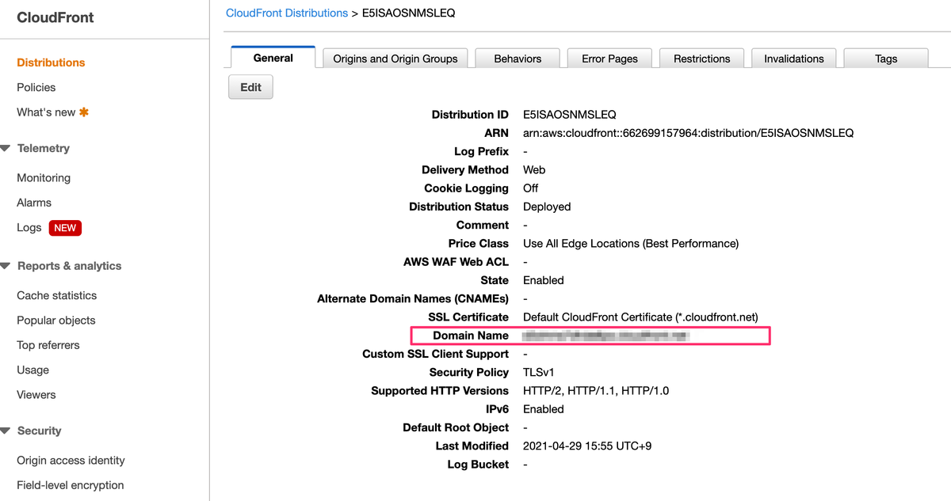Switch to the Invalidations tab
This screenshot has width=951, height=501.
(x=794, y=59)
